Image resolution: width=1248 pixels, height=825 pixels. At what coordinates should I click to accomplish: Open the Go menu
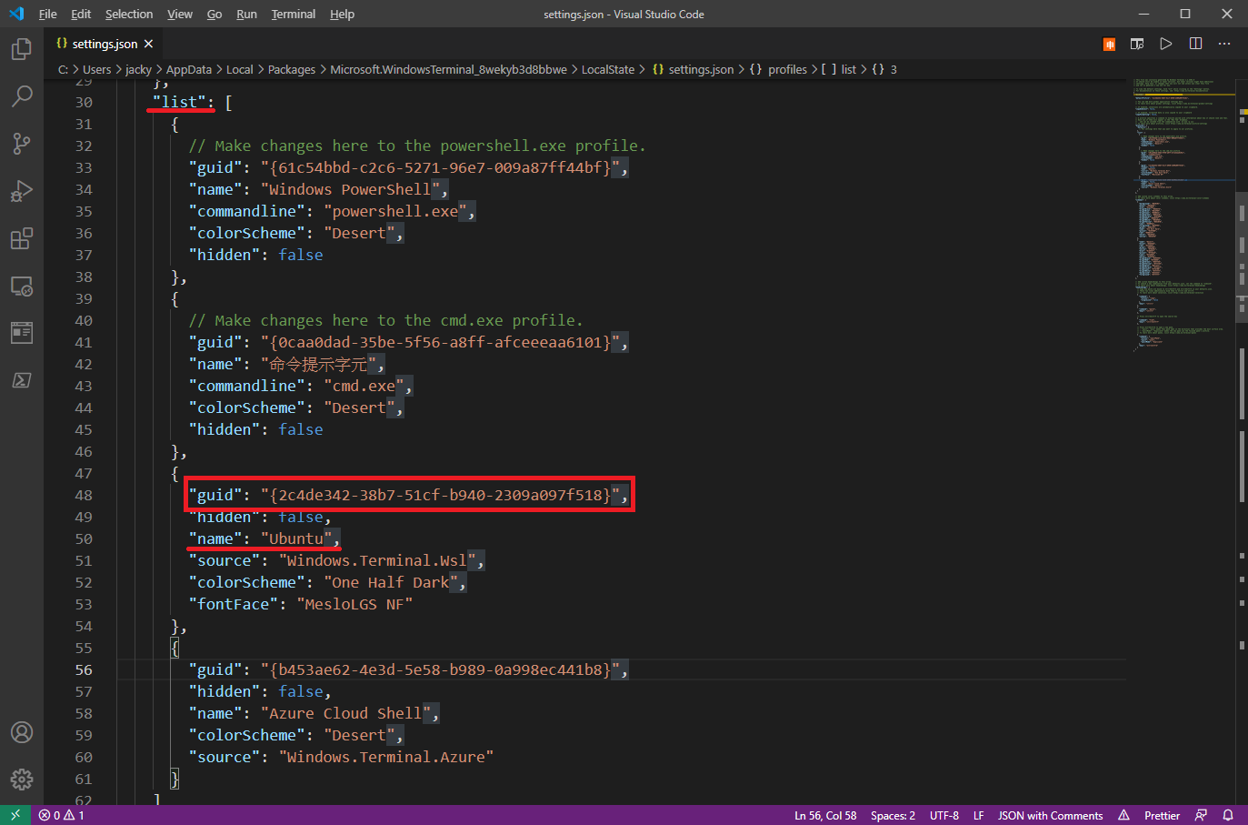click(x=215, y=14)
